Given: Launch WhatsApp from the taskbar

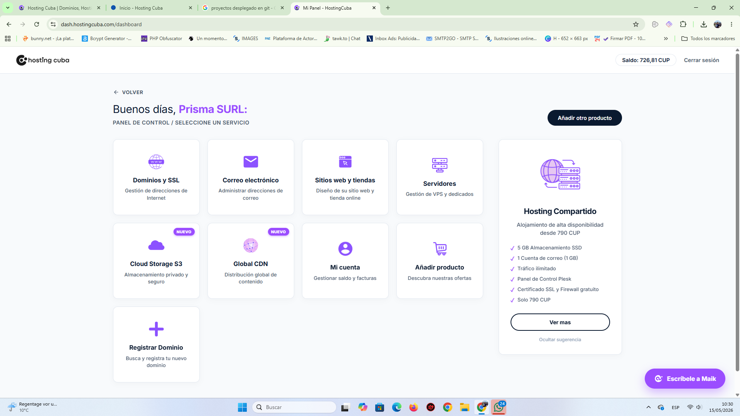Looking at the screenshot, I should [x=499, y=407].
